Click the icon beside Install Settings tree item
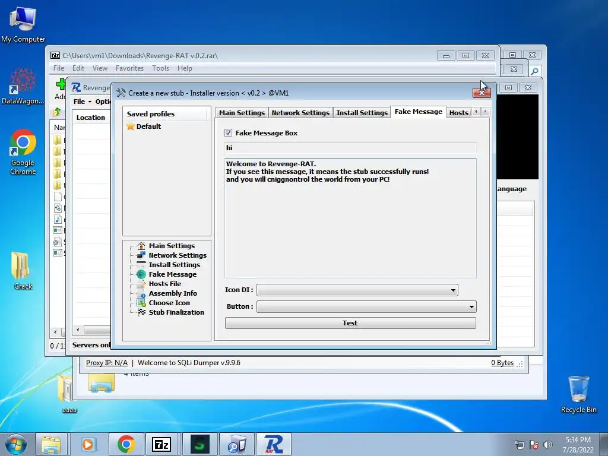 click(141, 265)
